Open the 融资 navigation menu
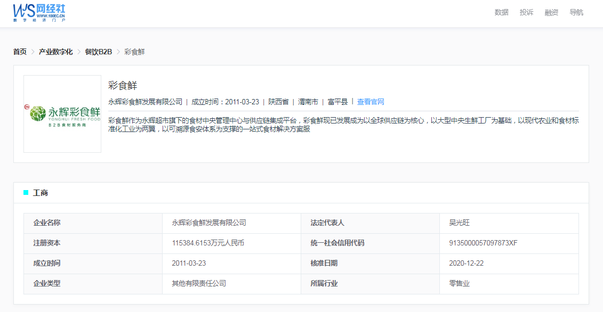 click(x=551, y=12)
